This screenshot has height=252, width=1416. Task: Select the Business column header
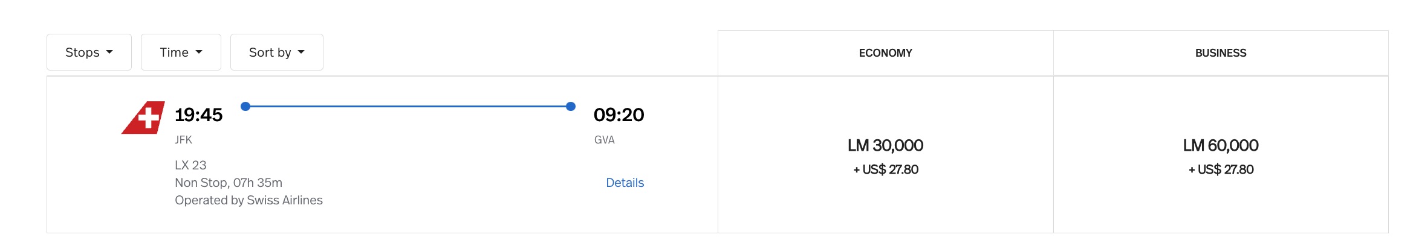click(x=1220, y=53)
